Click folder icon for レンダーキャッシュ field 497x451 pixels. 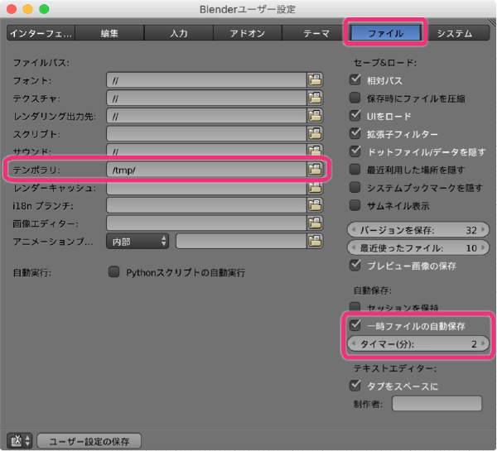(315, 188)
